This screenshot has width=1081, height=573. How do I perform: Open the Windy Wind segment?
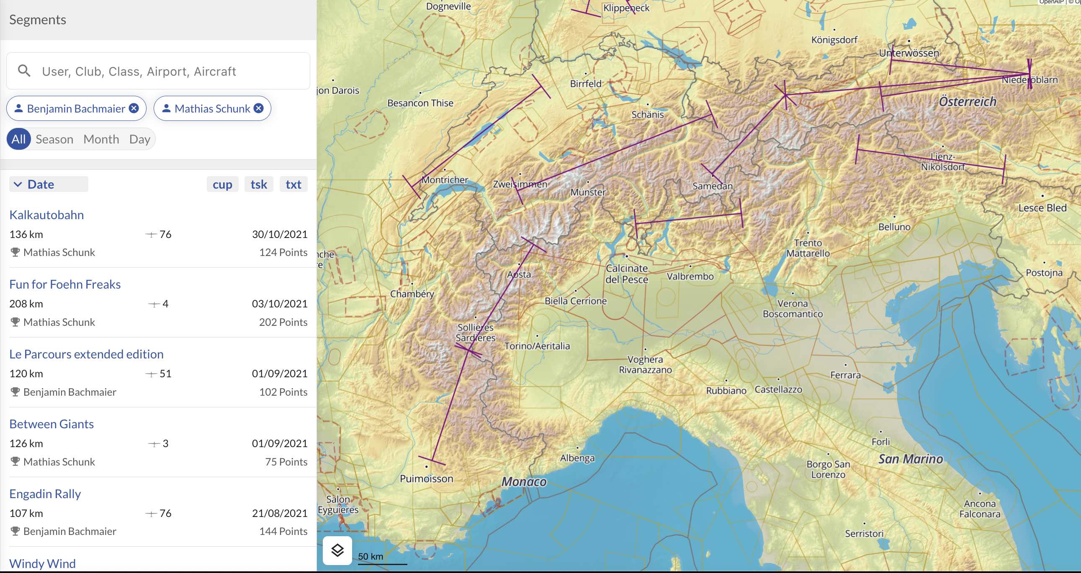pos(43,564)
